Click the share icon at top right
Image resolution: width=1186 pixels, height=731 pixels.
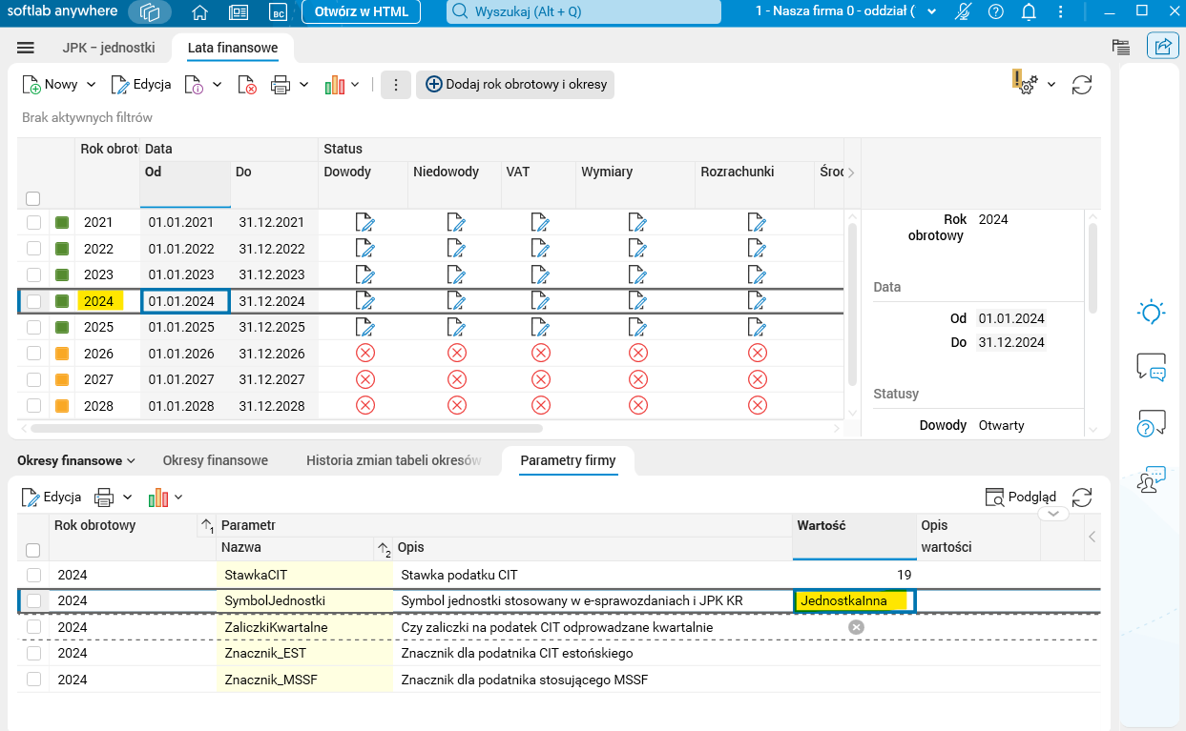click(x=1163, y=46)
